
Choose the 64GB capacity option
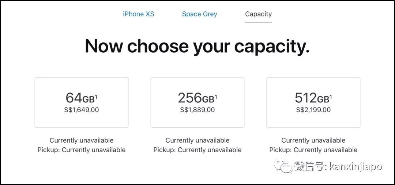point(82,102)
